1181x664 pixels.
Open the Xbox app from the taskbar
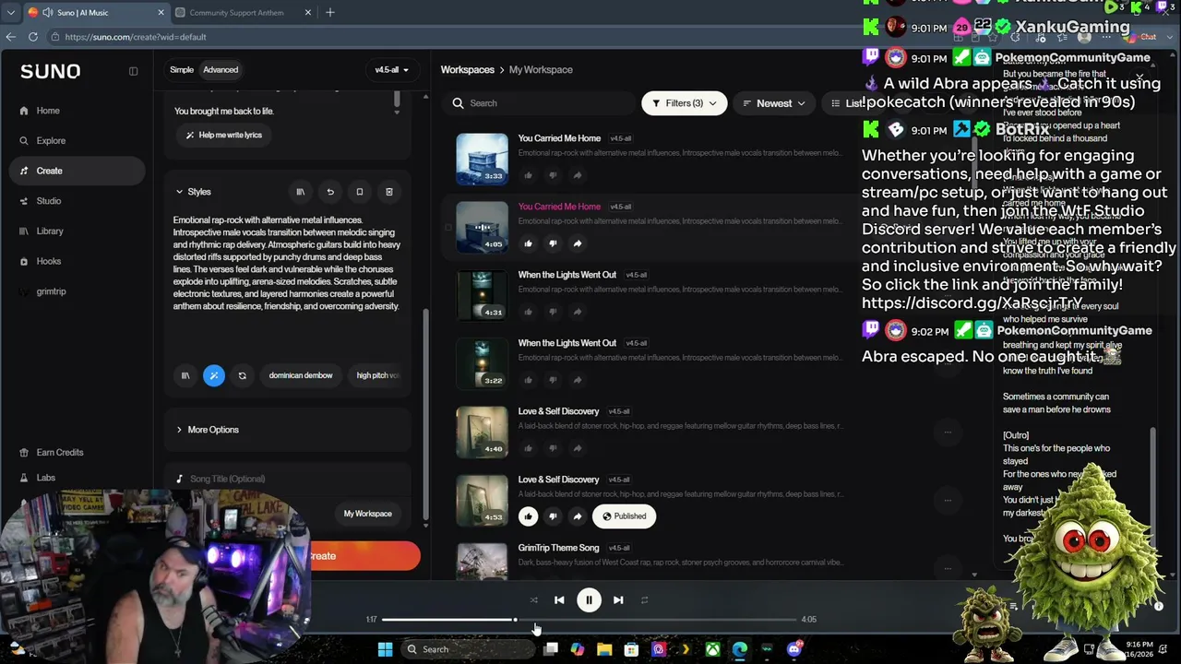pos(713,649)
